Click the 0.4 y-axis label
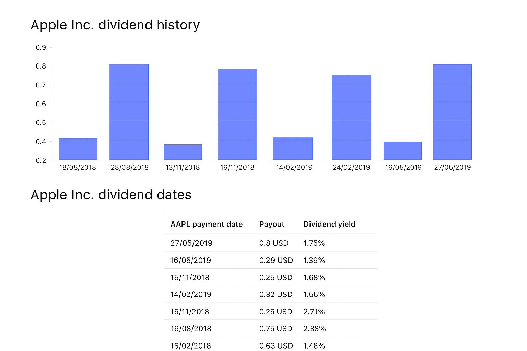527x351 pixels. [x=41, y=142]
